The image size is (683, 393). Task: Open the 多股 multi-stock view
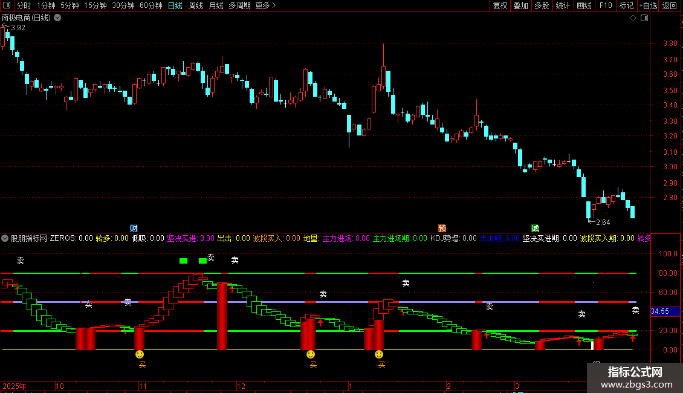(x=542, y=5)
